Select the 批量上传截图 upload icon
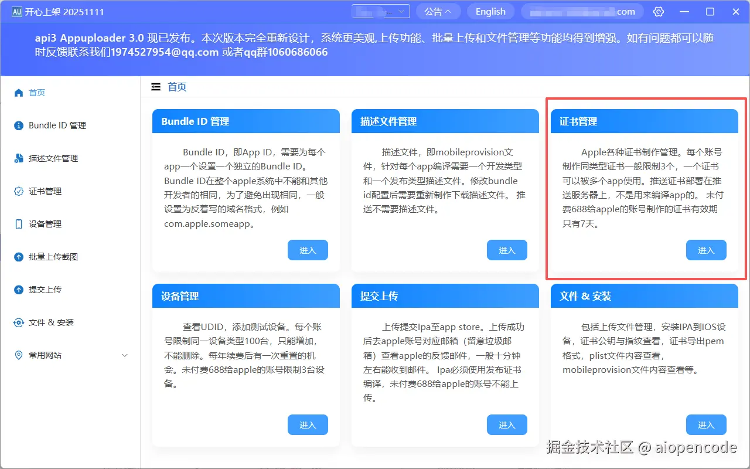The image size is (750, 469). (x=18, y=256)
